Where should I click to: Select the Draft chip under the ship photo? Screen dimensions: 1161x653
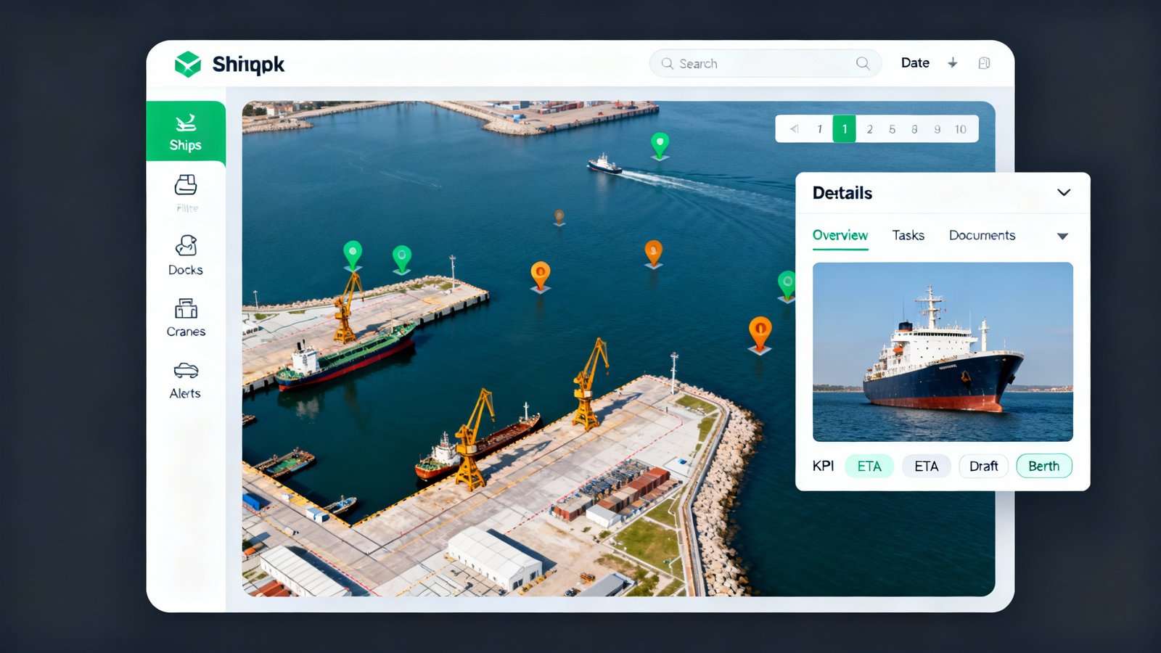(x=983, y=466)
